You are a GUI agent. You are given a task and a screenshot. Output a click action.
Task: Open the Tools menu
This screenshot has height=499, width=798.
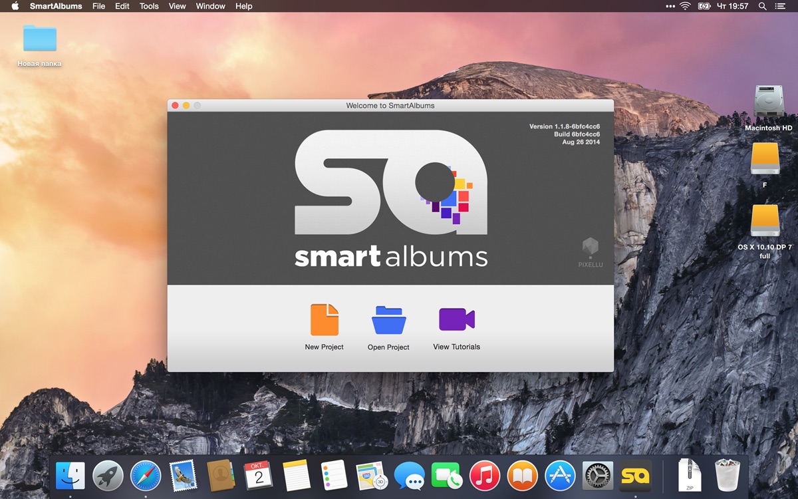coord(149,6)
